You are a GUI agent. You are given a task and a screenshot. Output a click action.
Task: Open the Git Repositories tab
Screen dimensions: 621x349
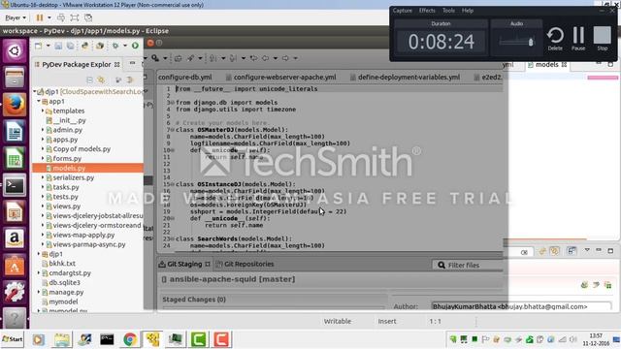pos(245,264)
